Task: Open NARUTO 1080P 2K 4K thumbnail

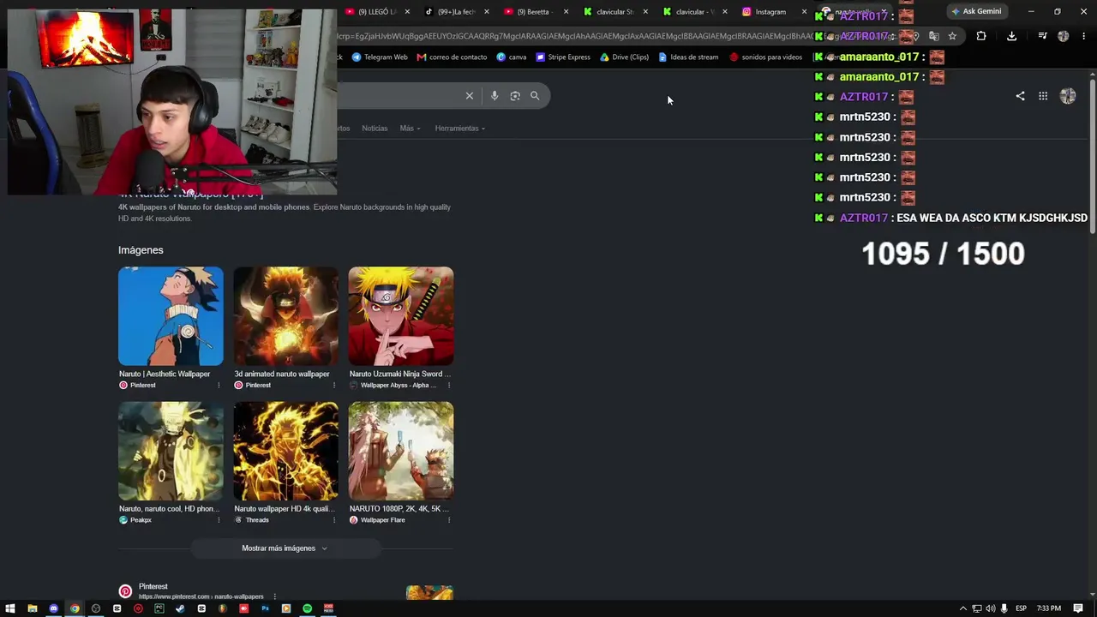Action: pos(401,451)
